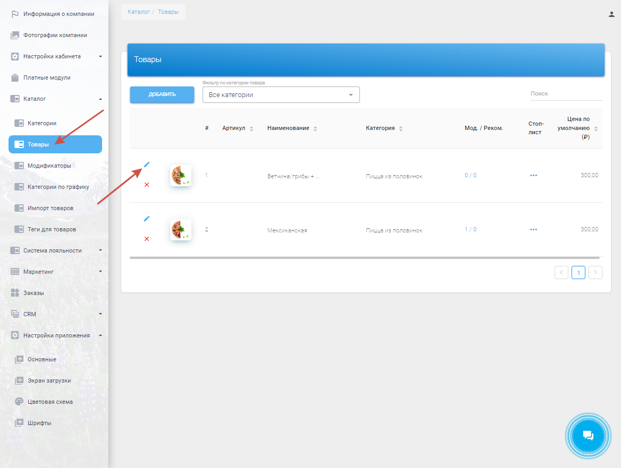Open the chat support bubble icon
This screenshot has height=468, width=621.
(x=588, y=436)
